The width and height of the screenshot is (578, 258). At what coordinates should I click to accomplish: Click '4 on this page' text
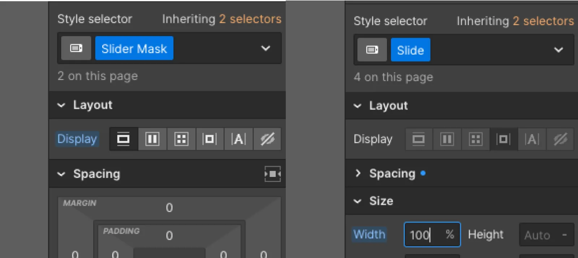pos(393,77)
